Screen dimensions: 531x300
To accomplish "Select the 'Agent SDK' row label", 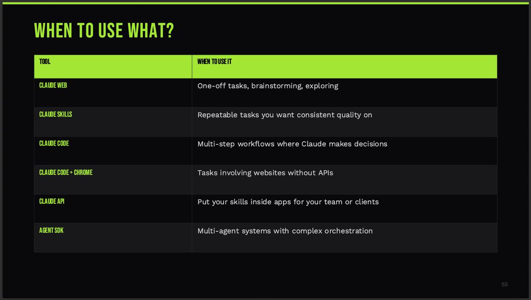I will (x=51, y=230).
